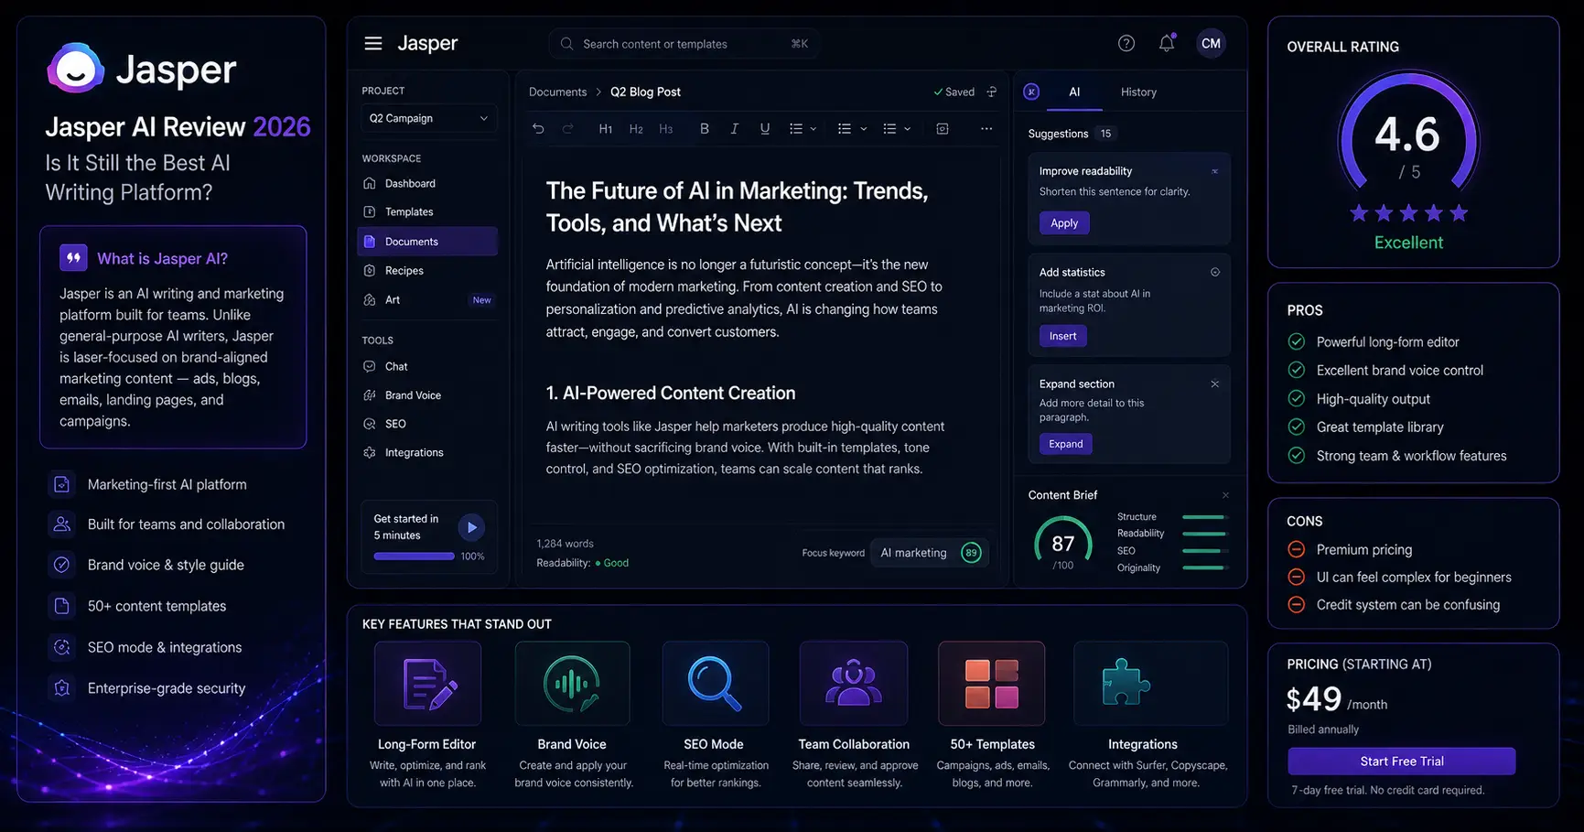Click the Team Collaboration feature icon
Viewport: 1584px width, 832px height.
click(854, 684)
